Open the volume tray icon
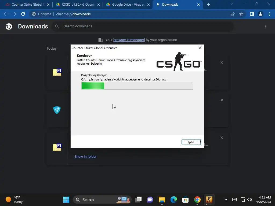The width and height of the screenshot is (275, 206). tap(249, 200)
